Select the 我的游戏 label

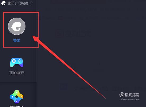tap(17, 73)
